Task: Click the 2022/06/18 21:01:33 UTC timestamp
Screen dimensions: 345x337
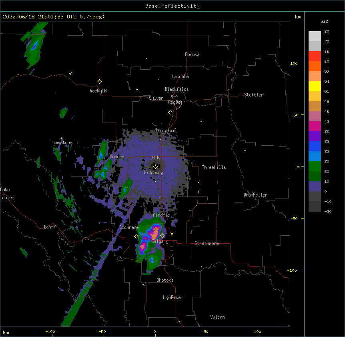Action: tap(40, 17)
